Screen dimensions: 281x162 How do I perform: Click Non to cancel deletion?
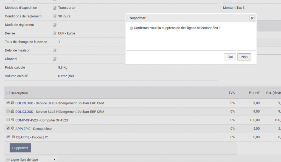click(x=244, y=57)
